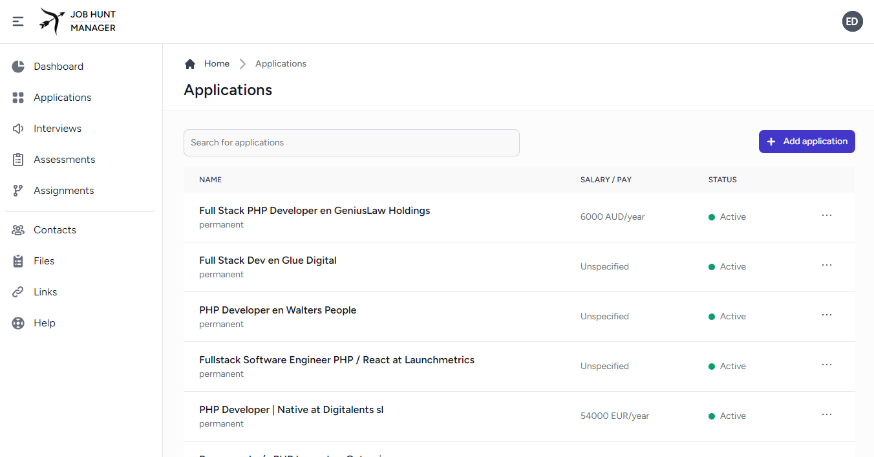Open Full Stack PHP Developer en GeniusLaw Holdings
The height and width of the screenshot is (457, 874).
tap(315, 211)
